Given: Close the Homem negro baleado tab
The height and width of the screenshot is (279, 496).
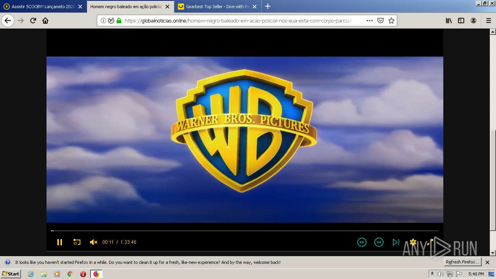Looking at the screenshot, I should coord(167,7).
